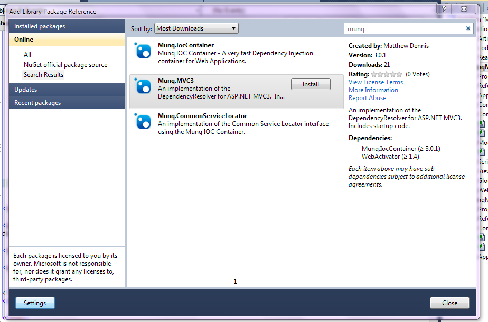Select the Online section
488x322 pixels.
click(67, 40)
